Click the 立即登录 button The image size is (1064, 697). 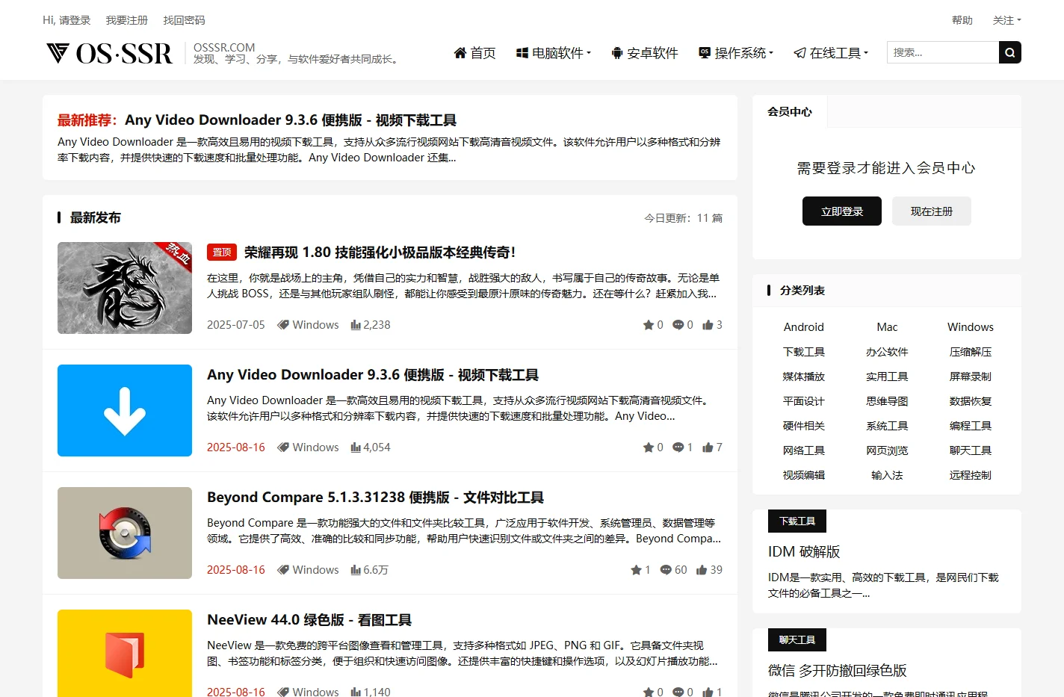pos(842,211)
